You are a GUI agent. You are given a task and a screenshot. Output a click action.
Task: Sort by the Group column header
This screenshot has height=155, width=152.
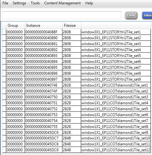(16, 26)
